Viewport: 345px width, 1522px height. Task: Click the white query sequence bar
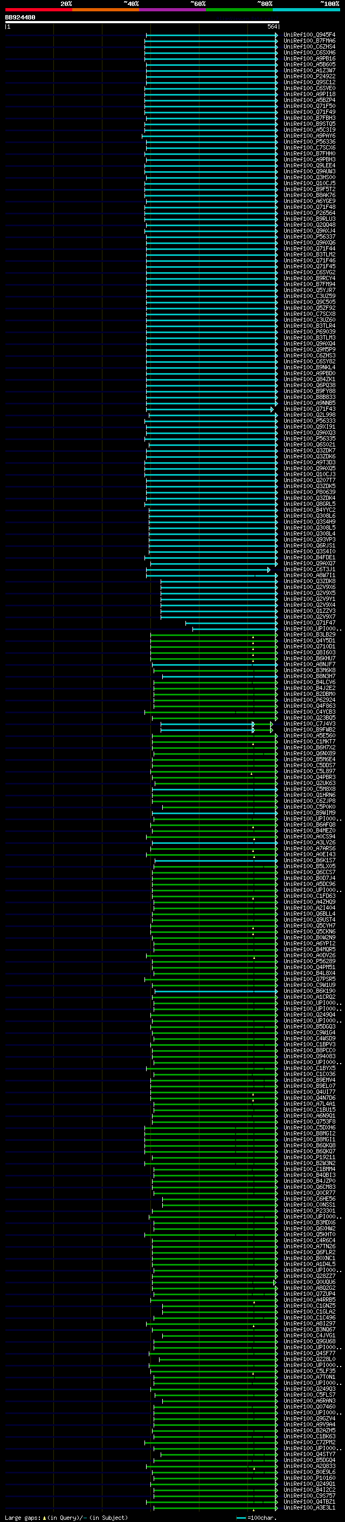click(x=142, y=23)
